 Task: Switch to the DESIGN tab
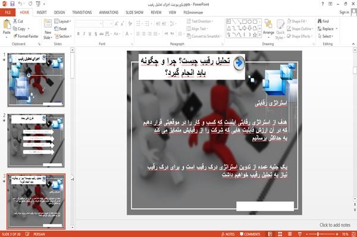[x=59, y=12]
